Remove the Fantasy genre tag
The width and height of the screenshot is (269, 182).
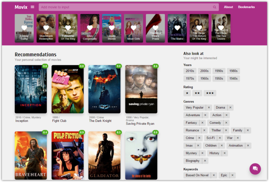point(202,123)
